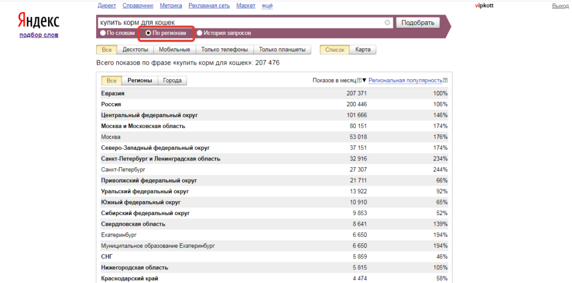Click Южный федеральный округ row
572x283 pixels.
pyautogui.click(x=274, y=202)
